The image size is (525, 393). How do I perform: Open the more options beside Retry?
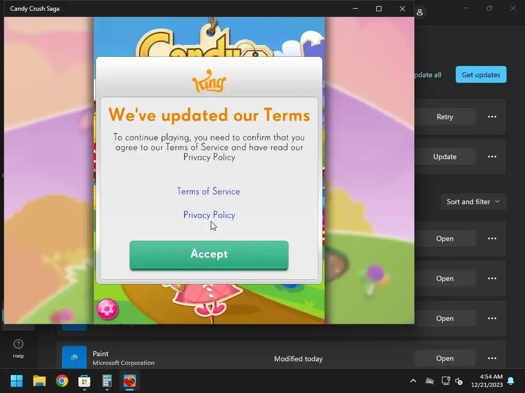pyautogui.click(x=492, y=117)
